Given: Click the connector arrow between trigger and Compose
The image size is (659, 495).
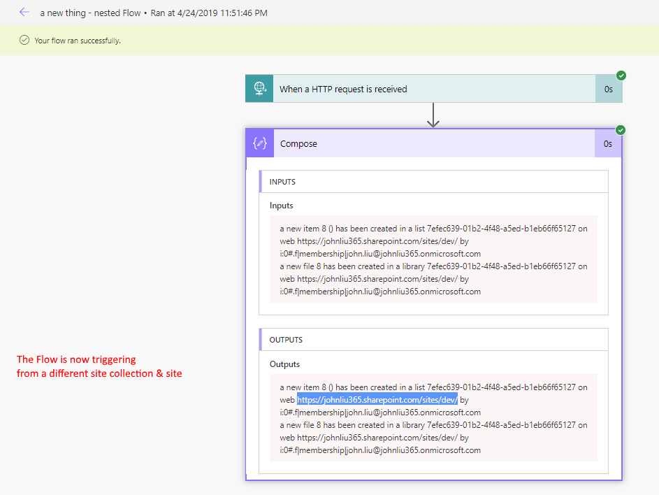Looking at the screenshot, I should click(433, 115).
